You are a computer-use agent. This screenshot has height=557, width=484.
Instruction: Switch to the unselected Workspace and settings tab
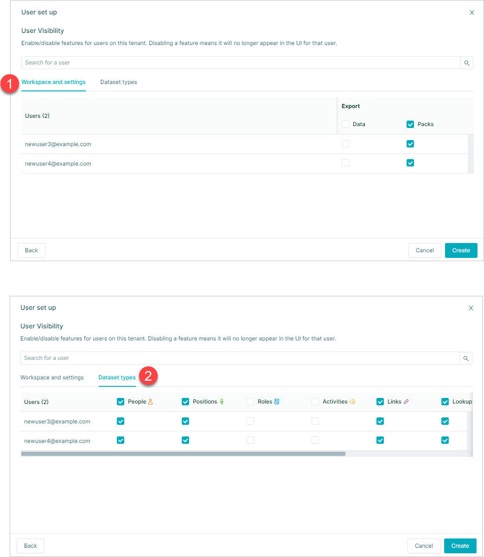click(x=52, y=378)
